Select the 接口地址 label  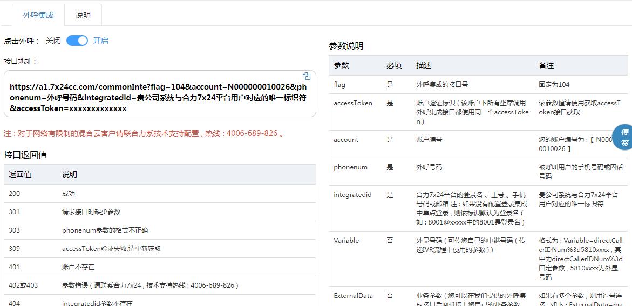click(21, 62)
